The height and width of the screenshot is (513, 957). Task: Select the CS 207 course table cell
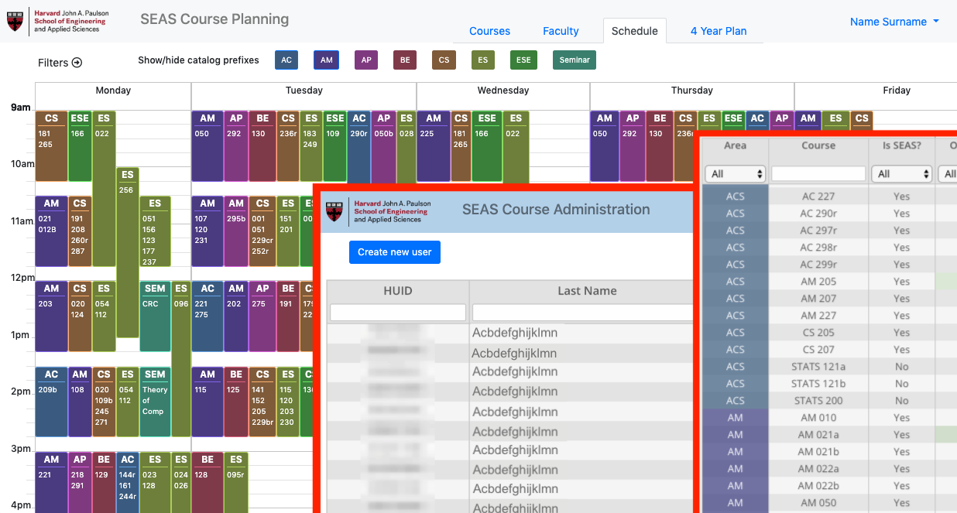pos(818,350)
